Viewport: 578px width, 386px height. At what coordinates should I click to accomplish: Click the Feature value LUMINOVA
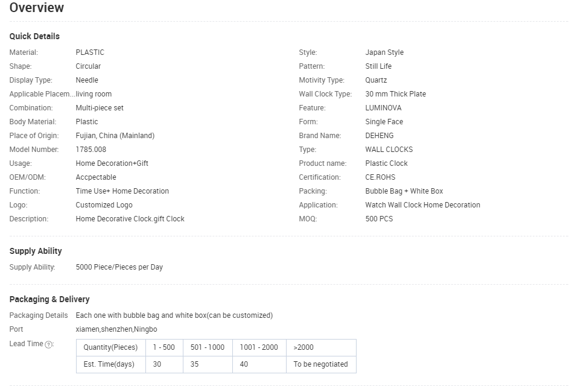tap(383, 108)
